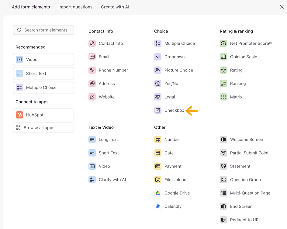Add the Phone Number element icon
287x229 pixels.
(x=92, y=70)
